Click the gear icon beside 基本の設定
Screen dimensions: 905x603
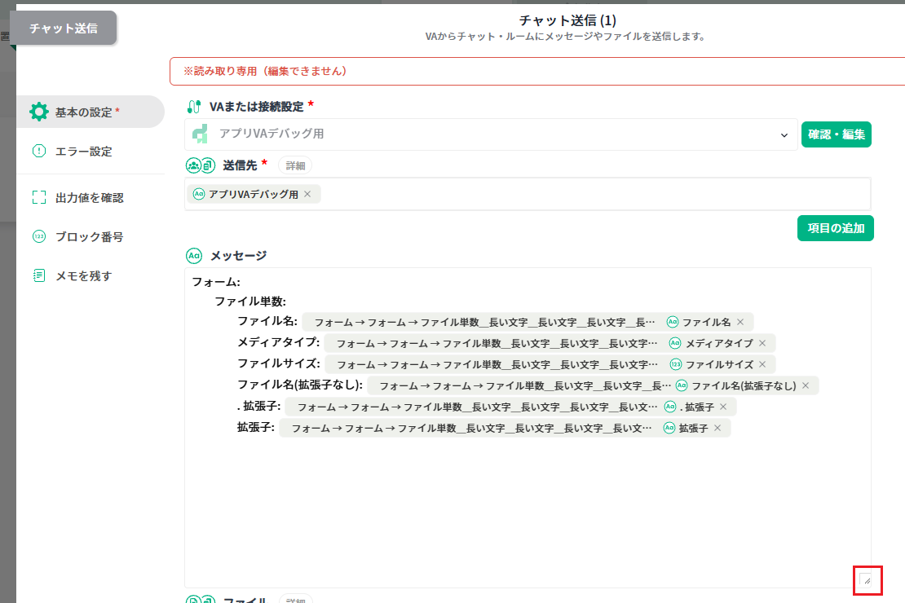39,112
